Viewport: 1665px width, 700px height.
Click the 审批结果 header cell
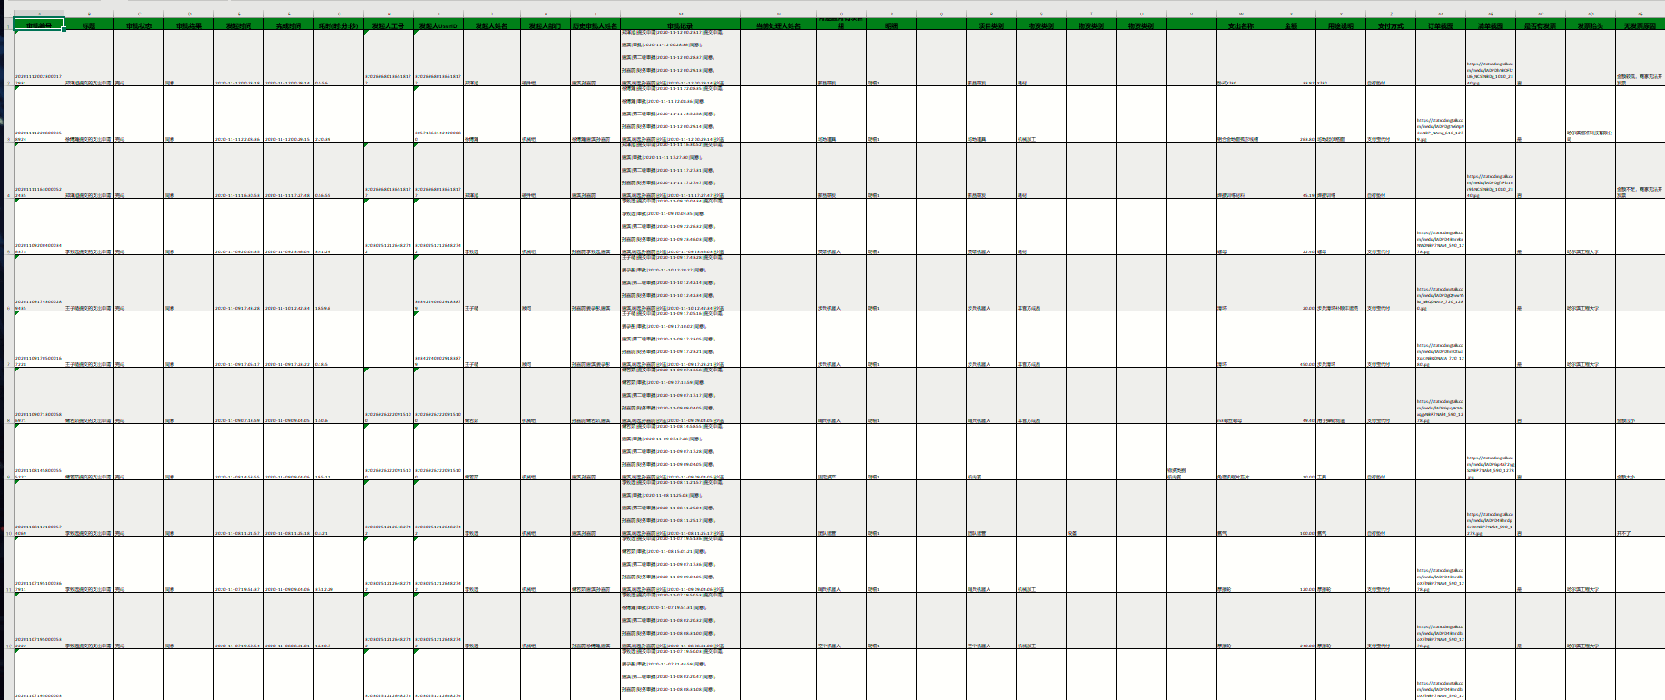coord(189,25)
